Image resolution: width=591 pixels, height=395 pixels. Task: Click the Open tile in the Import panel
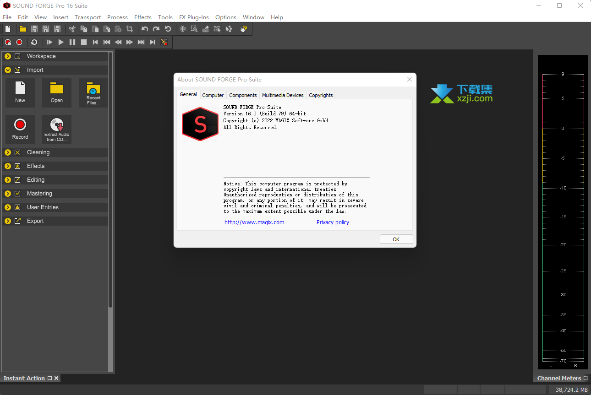[x=57, y=93]
